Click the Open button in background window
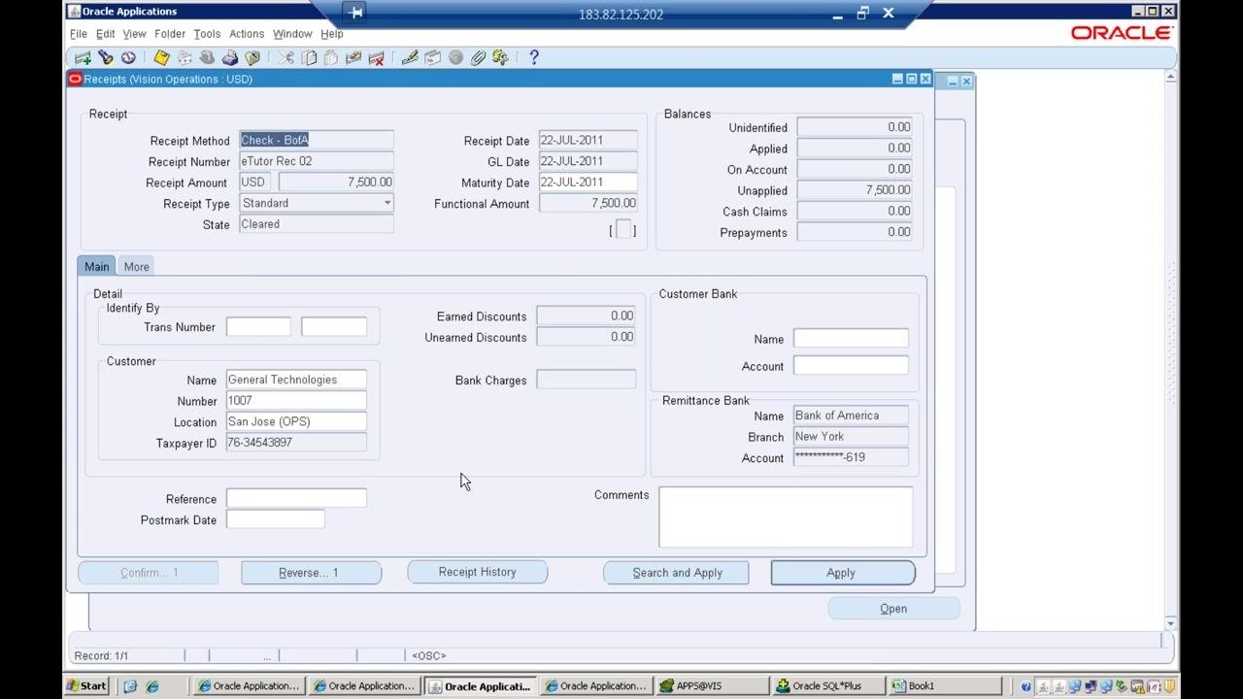The height and width of the screenshot is (699, 1243). tap(893, 609)
